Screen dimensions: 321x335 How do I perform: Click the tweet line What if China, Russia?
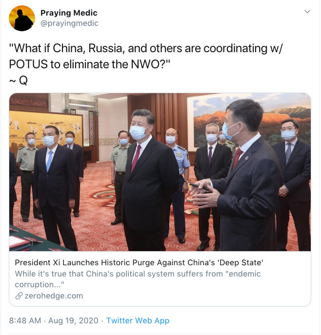(146, 48)
